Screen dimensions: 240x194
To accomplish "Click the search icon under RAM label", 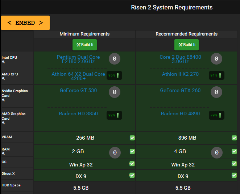I will [x=4, y=154].
